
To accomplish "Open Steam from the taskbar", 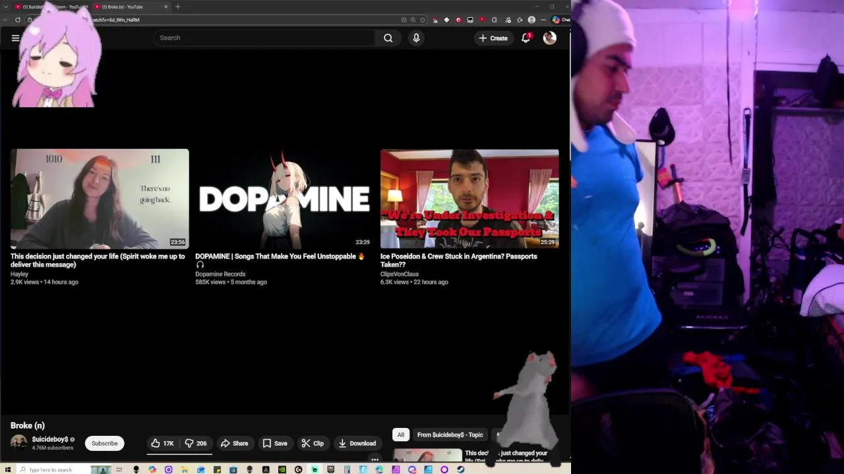I will 461,469.
